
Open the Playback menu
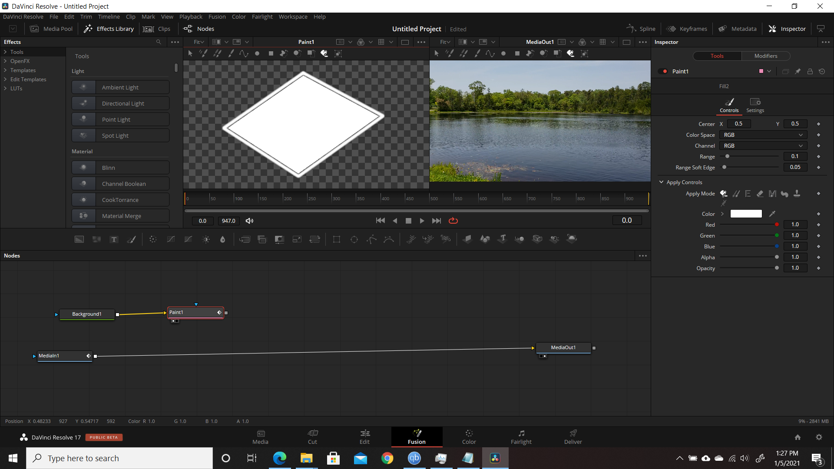191,17
